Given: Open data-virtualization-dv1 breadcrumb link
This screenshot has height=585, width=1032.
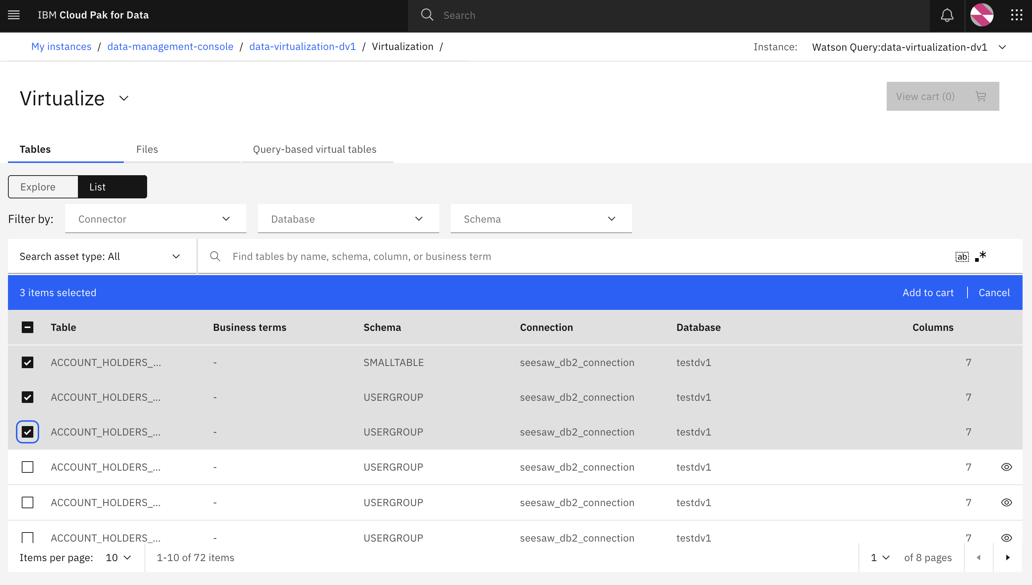Looking at the screenshot, I should [303, 47].
